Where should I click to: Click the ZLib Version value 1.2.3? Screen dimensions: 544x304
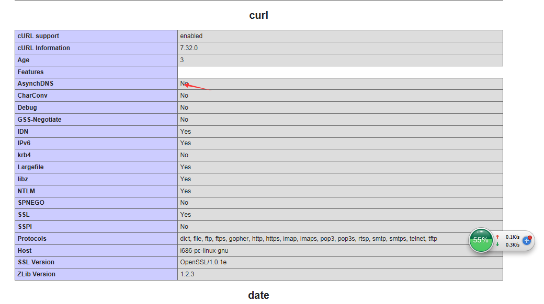187,274
